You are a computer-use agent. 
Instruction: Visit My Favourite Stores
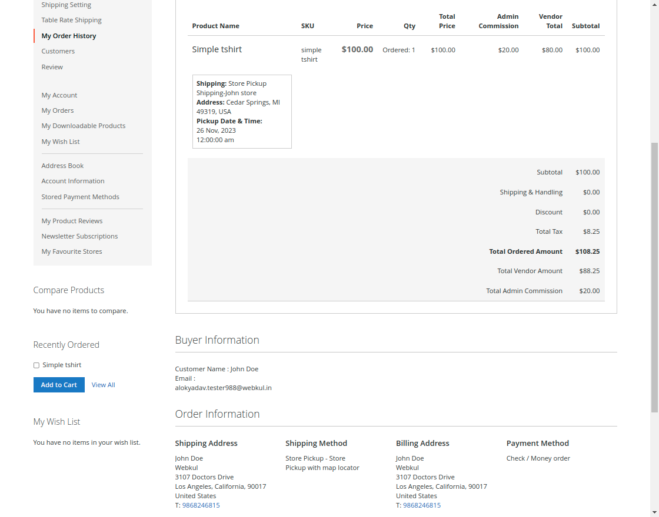(x=71, y=251)
